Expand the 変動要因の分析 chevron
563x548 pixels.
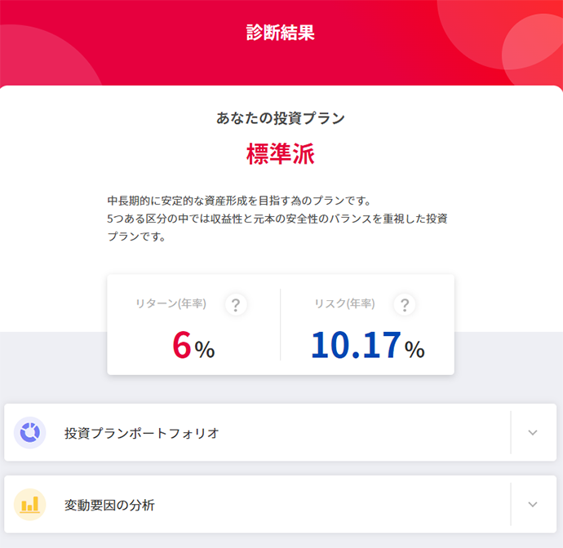pyautogui.click(x=533, y=505)
